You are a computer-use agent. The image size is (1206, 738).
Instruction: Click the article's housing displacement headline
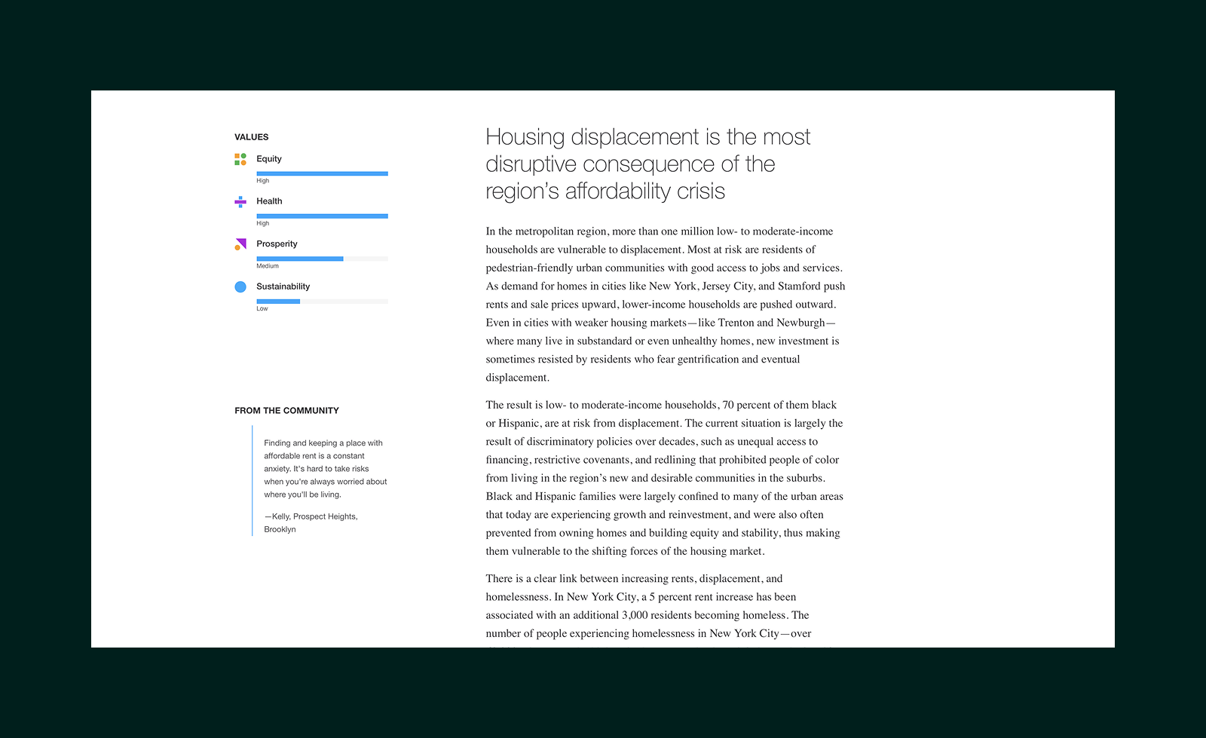(648, 164)
